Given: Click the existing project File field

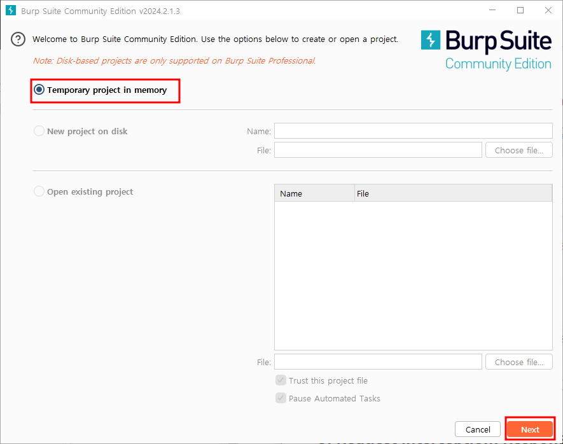Looking at the screenshot, I should (x=378, y=362).
